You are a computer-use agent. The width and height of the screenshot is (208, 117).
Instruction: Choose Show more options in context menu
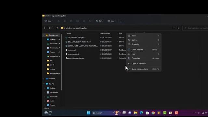tap(144, 69)
